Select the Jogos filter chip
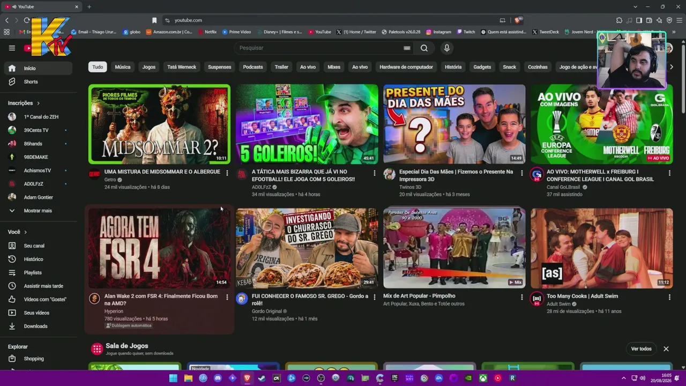Screen dimensions: 686x386 click(149, 67)
